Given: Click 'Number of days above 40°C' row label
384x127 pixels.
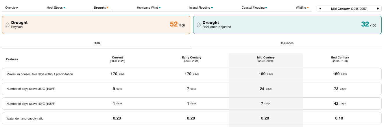Looking at the screenshot, I should pos(31,103).
